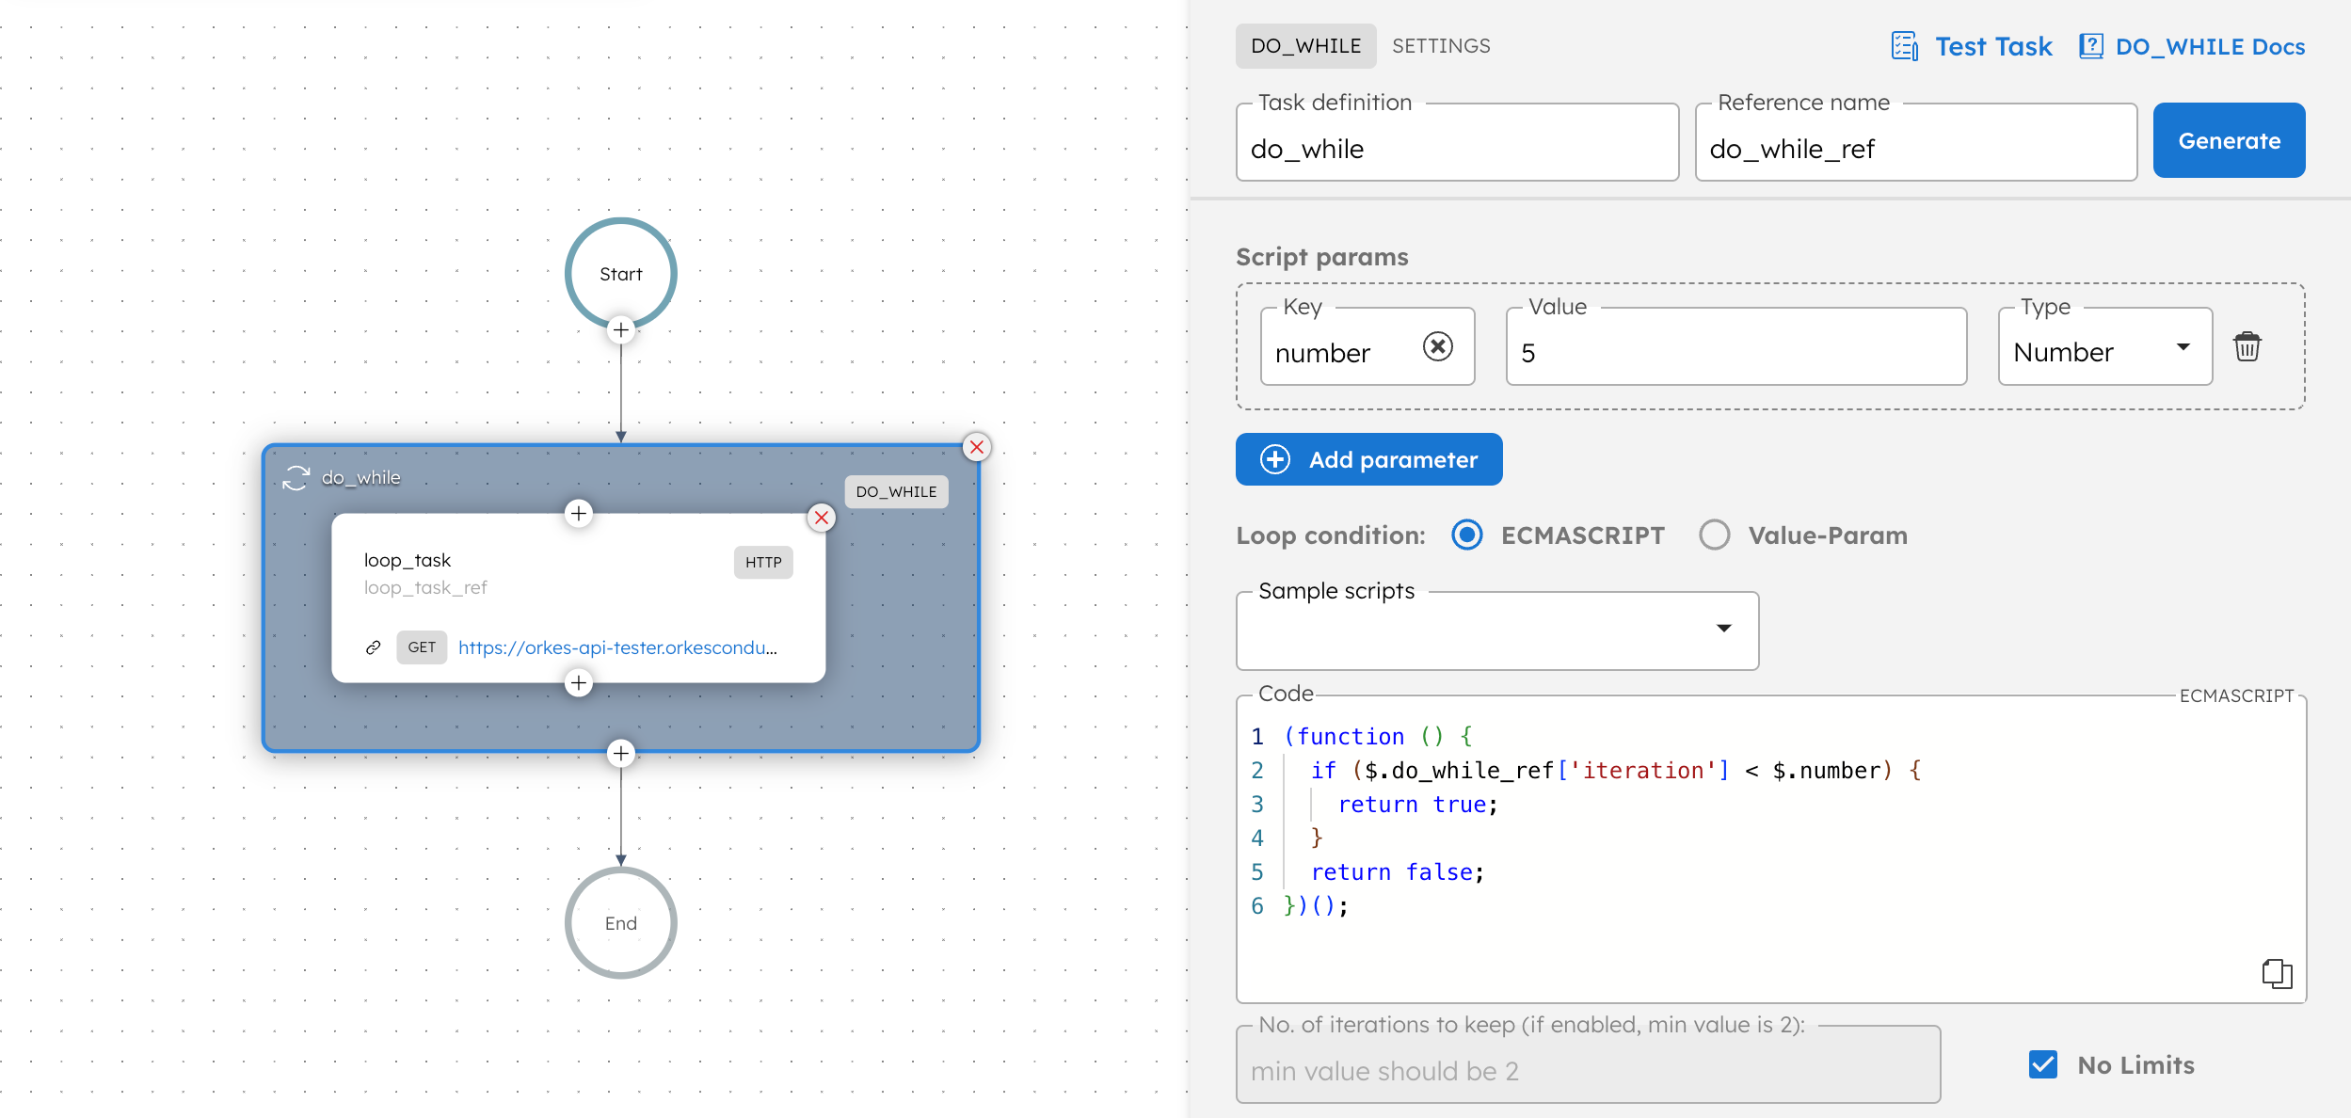Click the 'return true;' code line
Viewport: 2351px width, 1118px height.
1417,805
